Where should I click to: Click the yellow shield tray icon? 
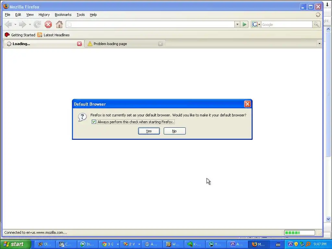tap(296, 244)
